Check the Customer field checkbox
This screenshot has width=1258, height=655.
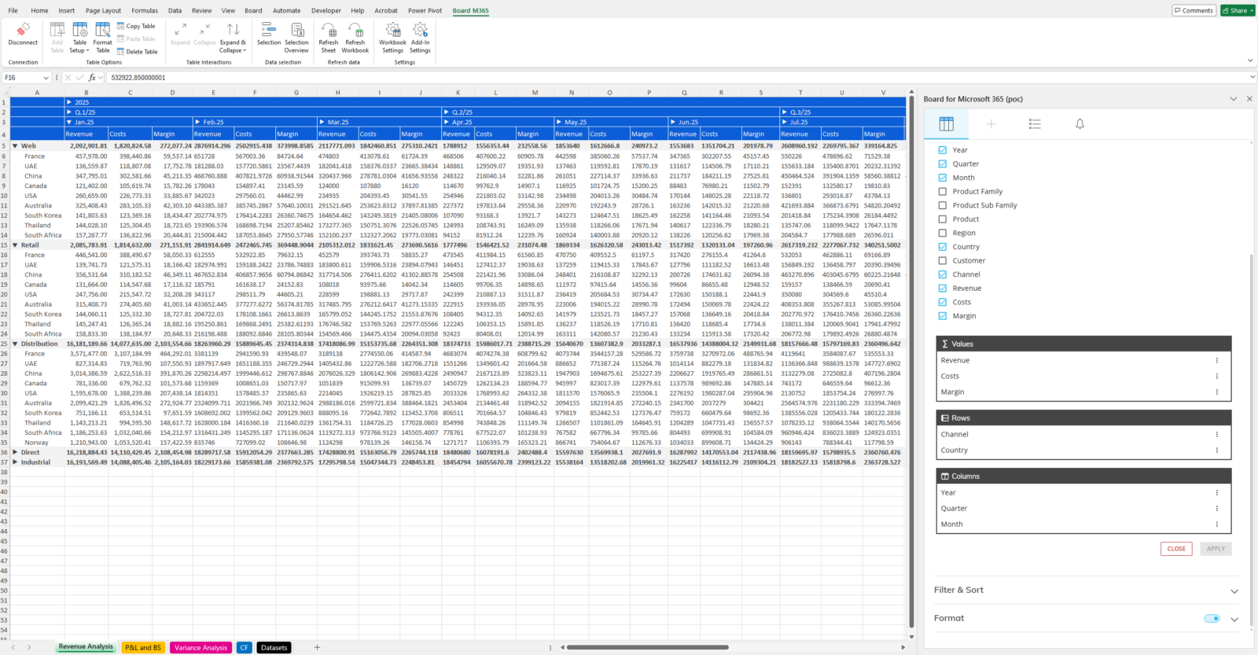(x=942, y=260)
